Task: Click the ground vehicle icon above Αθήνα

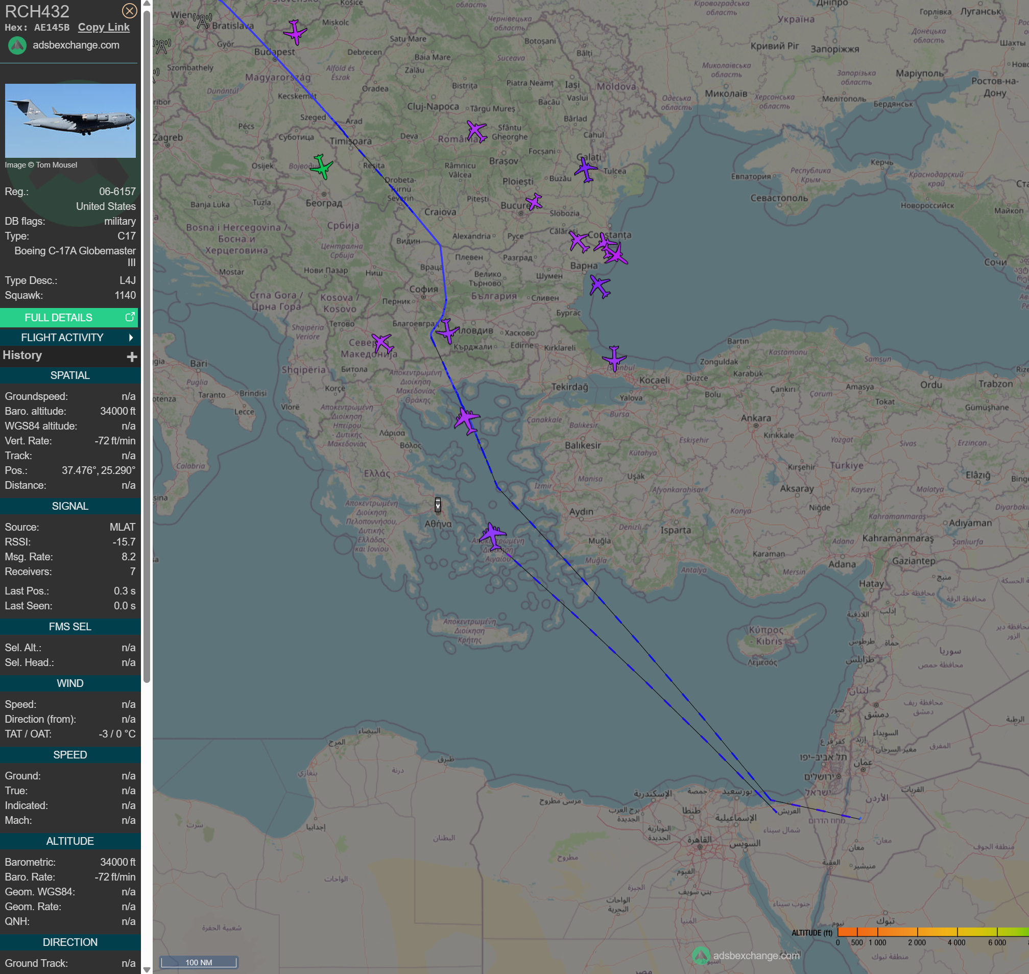Action: click(438, 505)
